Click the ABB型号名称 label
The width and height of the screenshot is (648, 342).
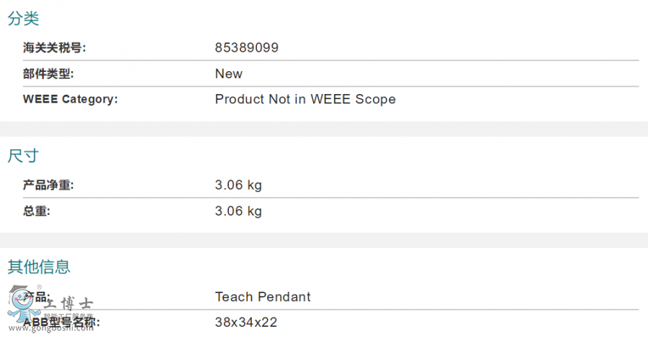61,322
